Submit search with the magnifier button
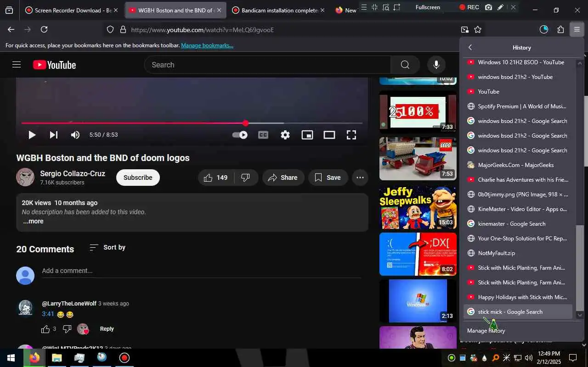588x367 pixels. (405, 65)
